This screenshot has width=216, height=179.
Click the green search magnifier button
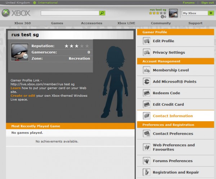coord(102,13)
